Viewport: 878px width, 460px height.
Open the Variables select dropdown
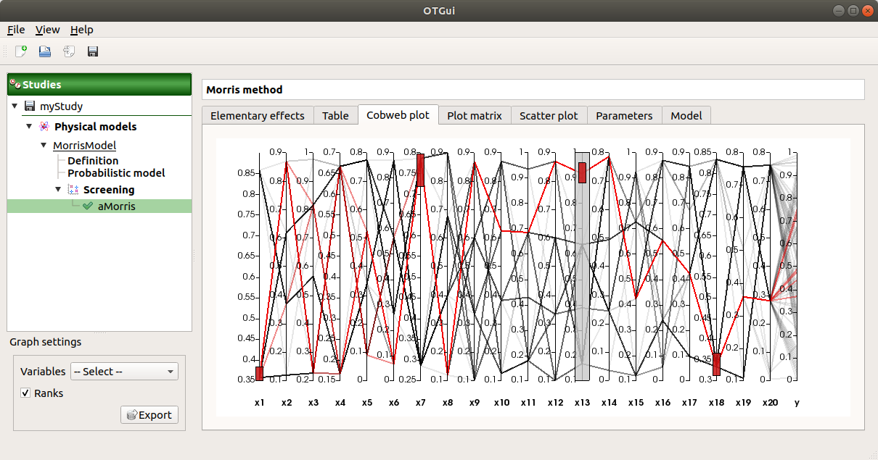pyautogui.click(x=124, y=372)
